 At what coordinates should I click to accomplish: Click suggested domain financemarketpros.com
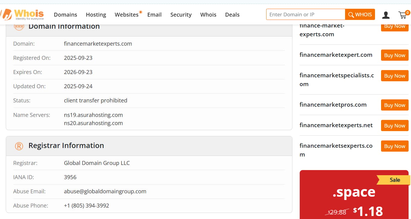click(333, 105)
